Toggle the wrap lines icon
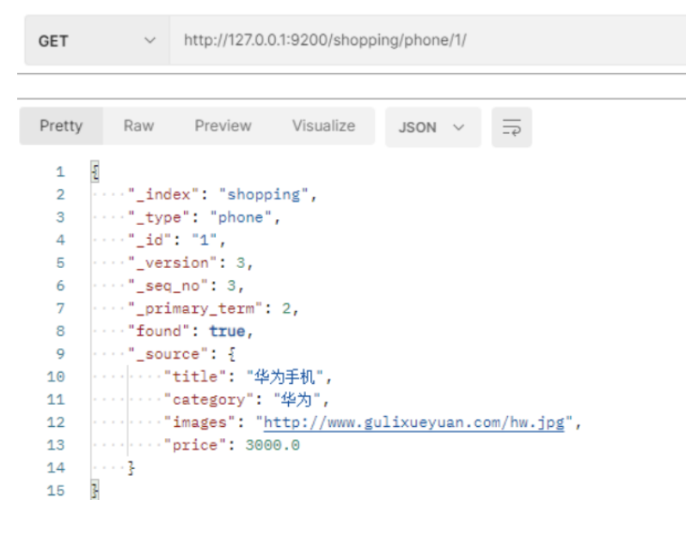This screenshot has height=543, width=686. point(511,127)
